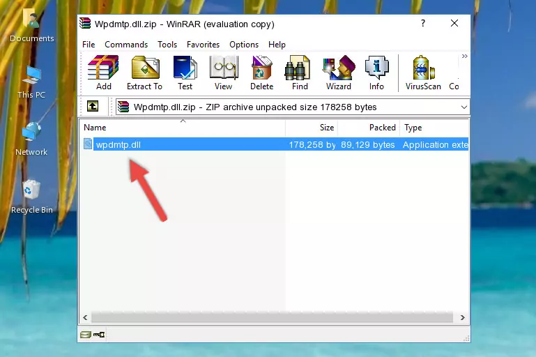Click the 178,258 size value
536x357 pixels.
pyautogui.click(x=312, y=144)
